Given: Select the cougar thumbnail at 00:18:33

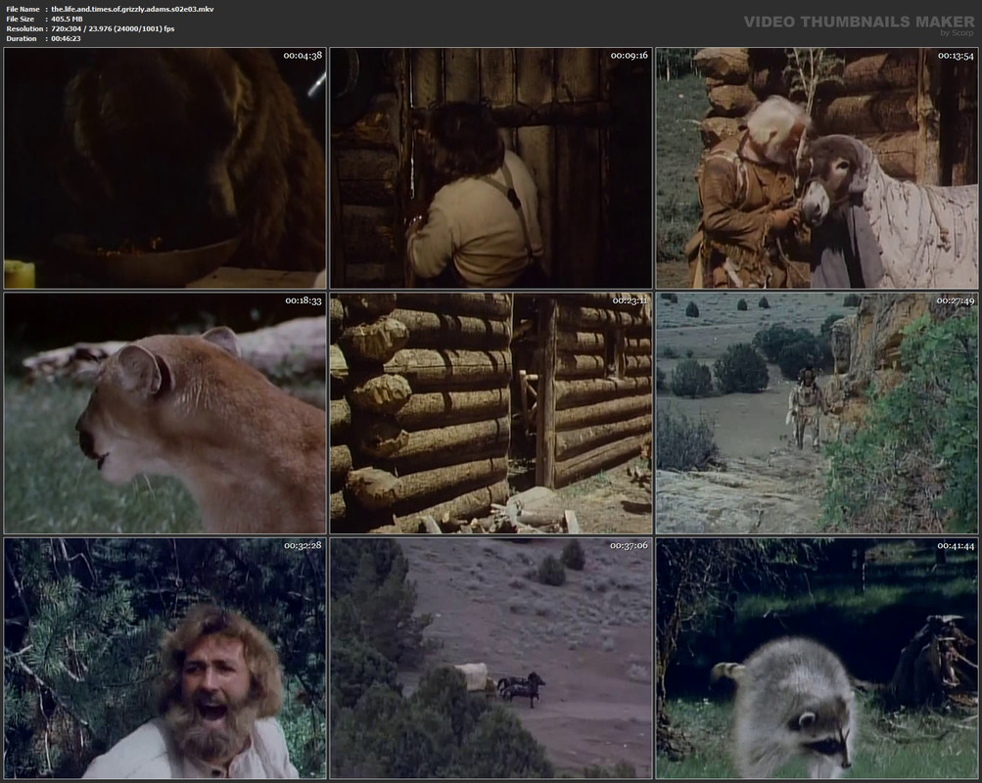Looking at the screenshot, I should pyautogui.click(x=164, y=413).
